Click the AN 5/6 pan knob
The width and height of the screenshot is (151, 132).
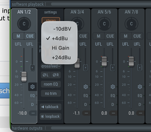(x=104, y=24)
